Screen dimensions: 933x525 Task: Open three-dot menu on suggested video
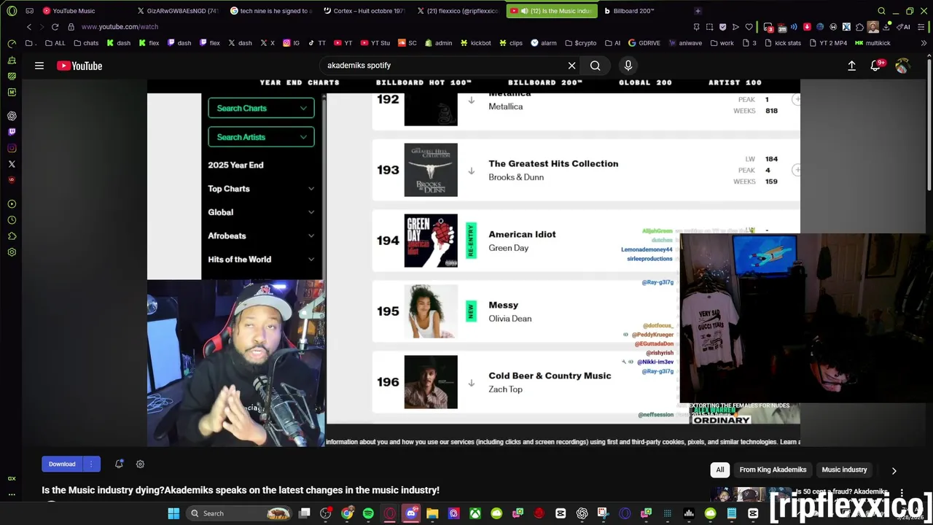902,493
